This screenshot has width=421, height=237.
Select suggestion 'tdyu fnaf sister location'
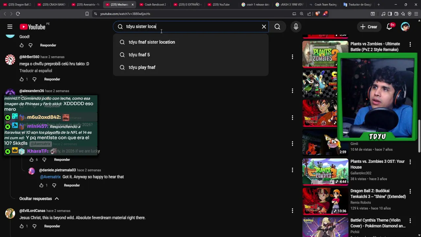click(191, 42)
